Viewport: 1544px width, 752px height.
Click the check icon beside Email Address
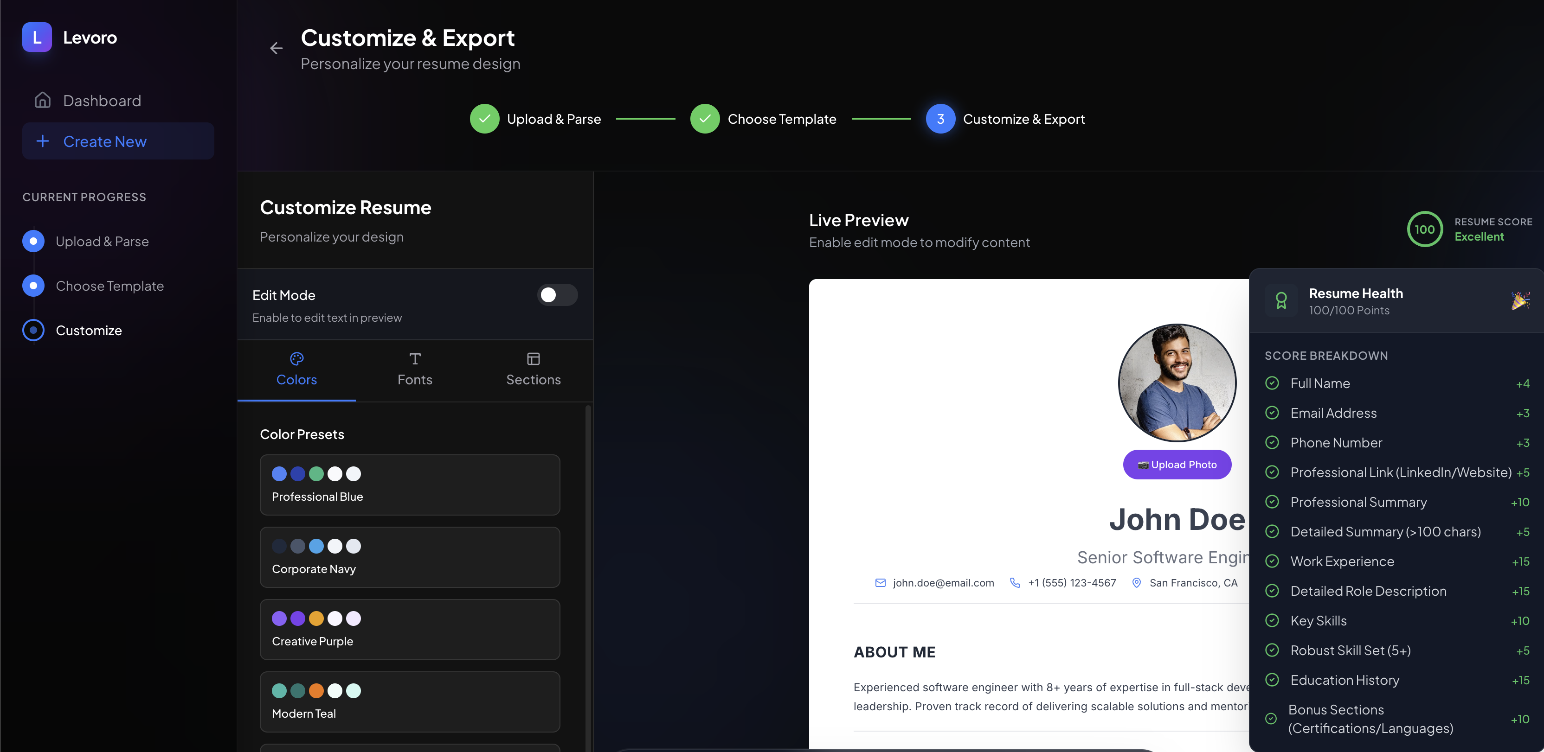(x=1272, y=413)
